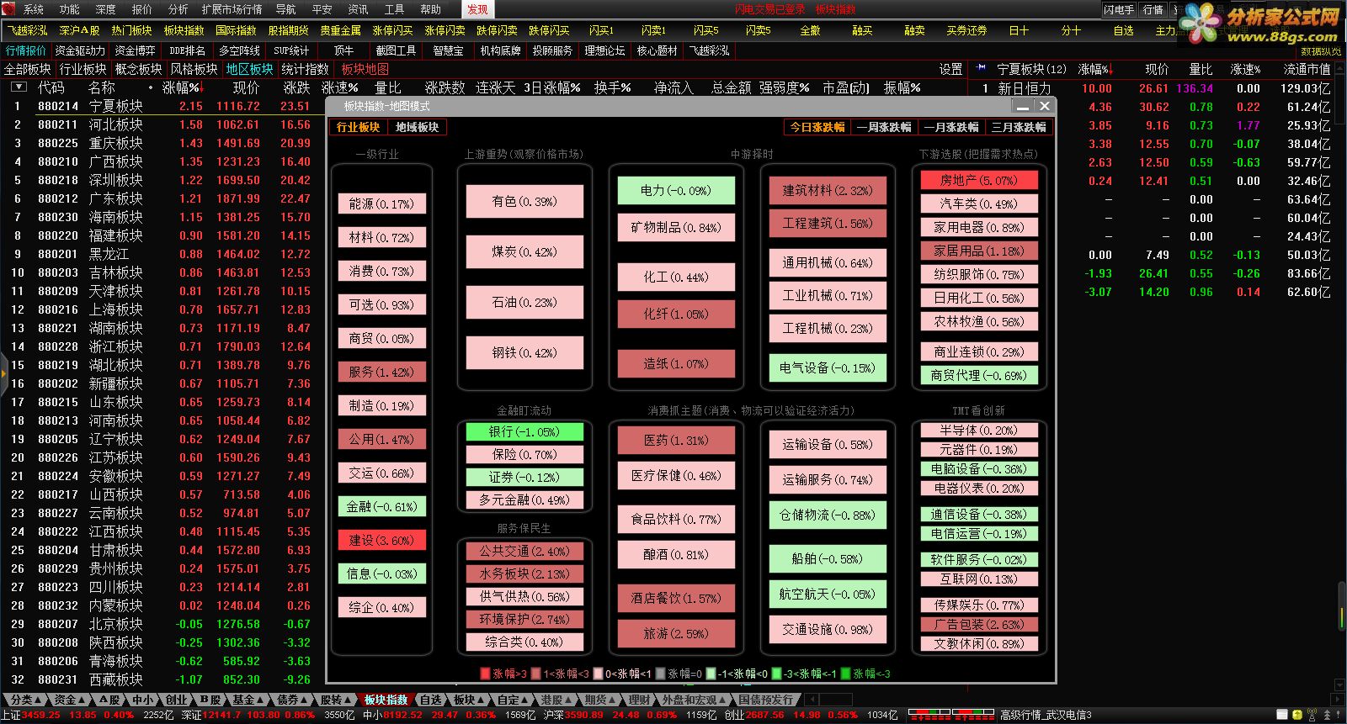Image resolution: width=1347 pixels, height=724 pixels.
Task: Click the pin icon beside 宁夏板块(12)
Action: click(x=982, y=68)
